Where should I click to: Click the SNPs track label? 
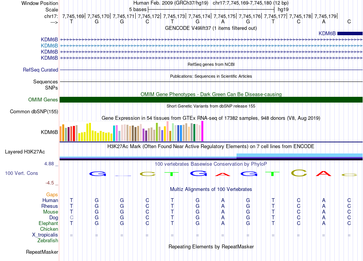(x=52, y=88)
